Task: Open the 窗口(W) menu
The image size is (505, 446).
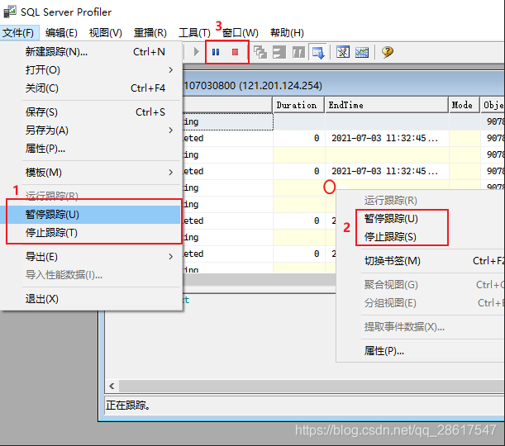Action: pos(241,33)
